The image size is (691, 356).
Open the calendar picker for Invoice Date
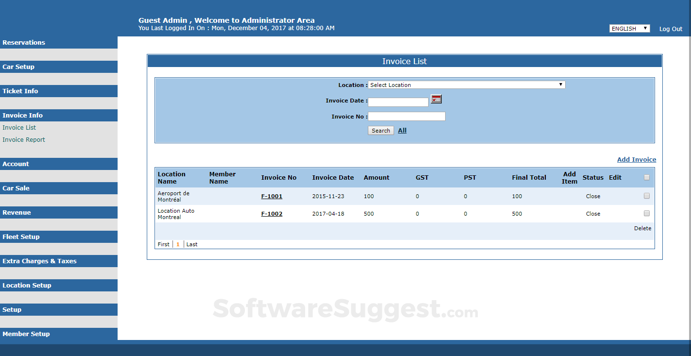[436, 99]
